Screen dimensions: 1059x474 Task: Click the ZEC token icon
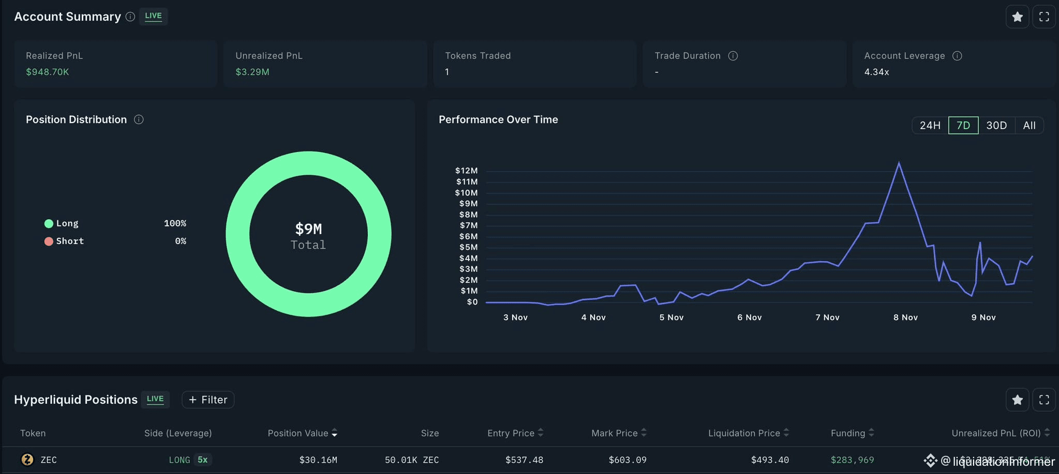click(x=27, y=460)
